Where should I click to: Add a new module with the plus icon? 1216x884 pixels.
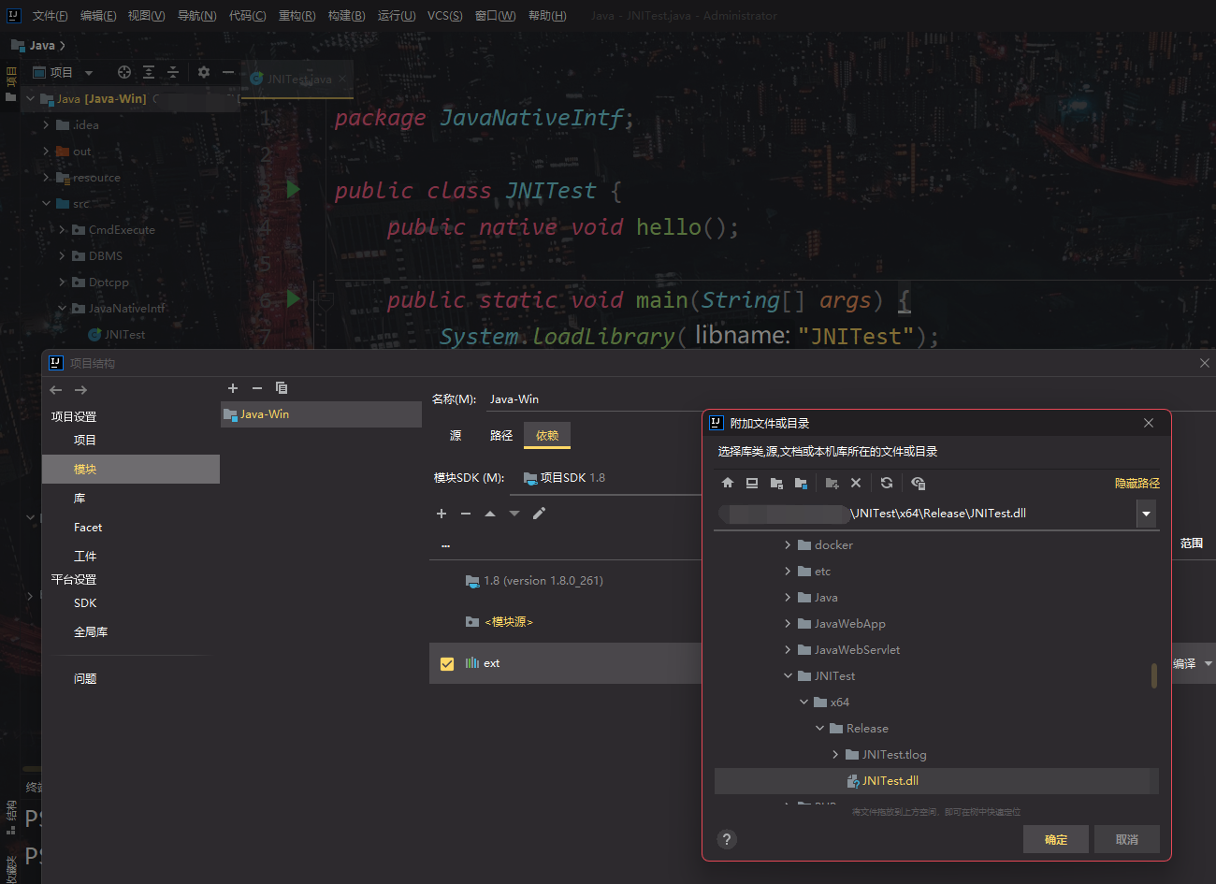(x=233, y=388)
